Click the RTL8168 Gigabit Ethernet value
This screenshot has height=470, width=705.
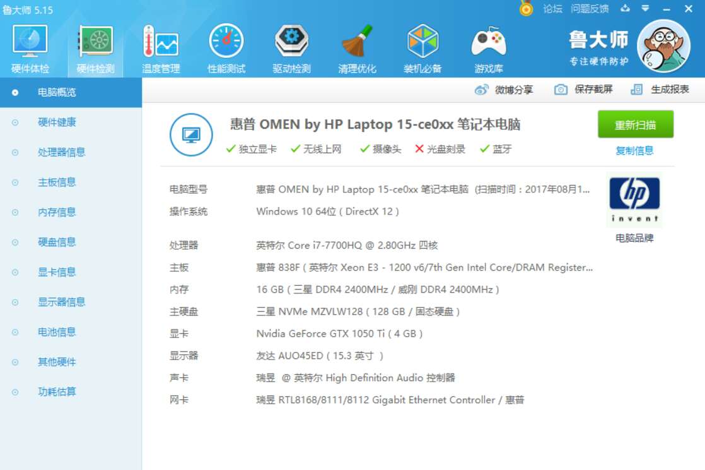pos(390,400)
